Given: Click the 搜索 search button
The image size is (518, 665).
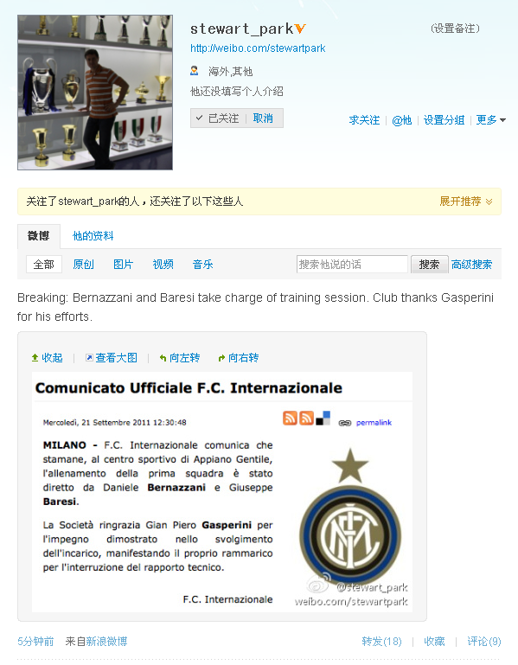Looking at the screenshot, I should (429, 265).
